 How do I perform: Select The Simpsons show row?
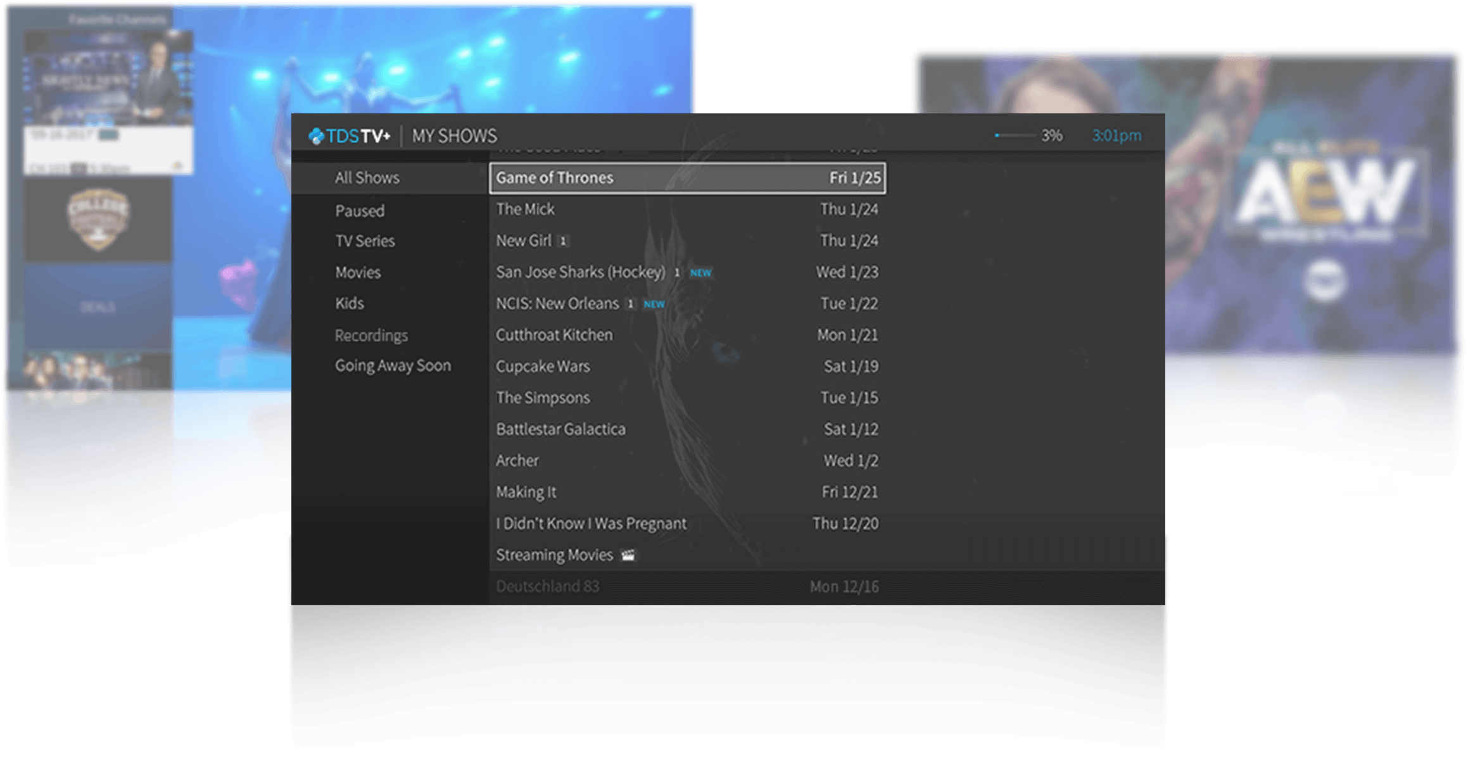click(687, 398)
